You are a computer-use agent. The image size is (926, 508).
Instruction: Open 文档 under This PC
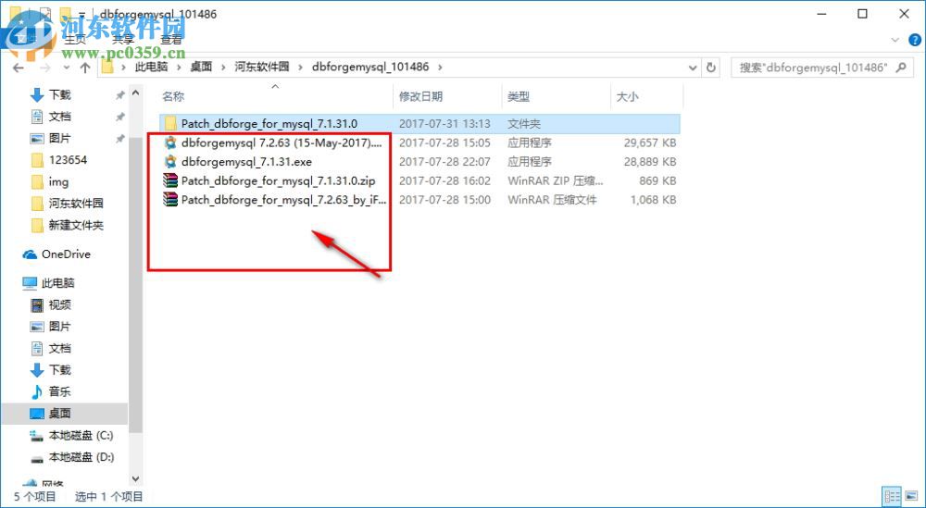(x=59, y=348)
